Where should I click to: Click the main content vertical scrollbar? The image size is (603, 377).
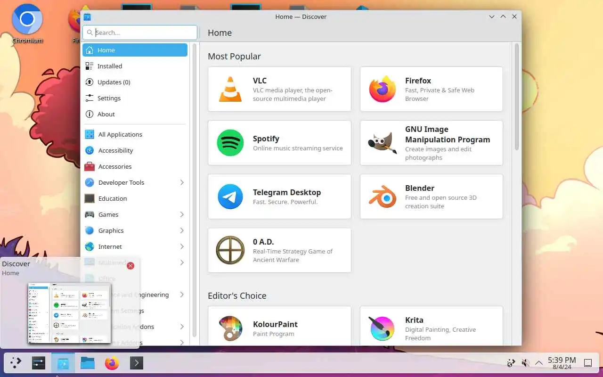point(516,97)
